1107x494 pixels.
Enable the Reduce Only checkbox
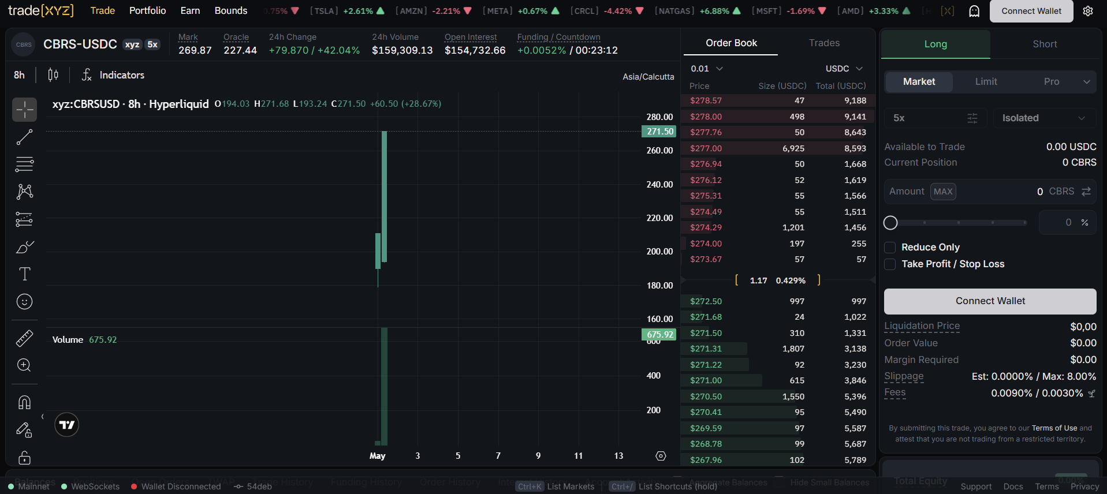point(890,248)
